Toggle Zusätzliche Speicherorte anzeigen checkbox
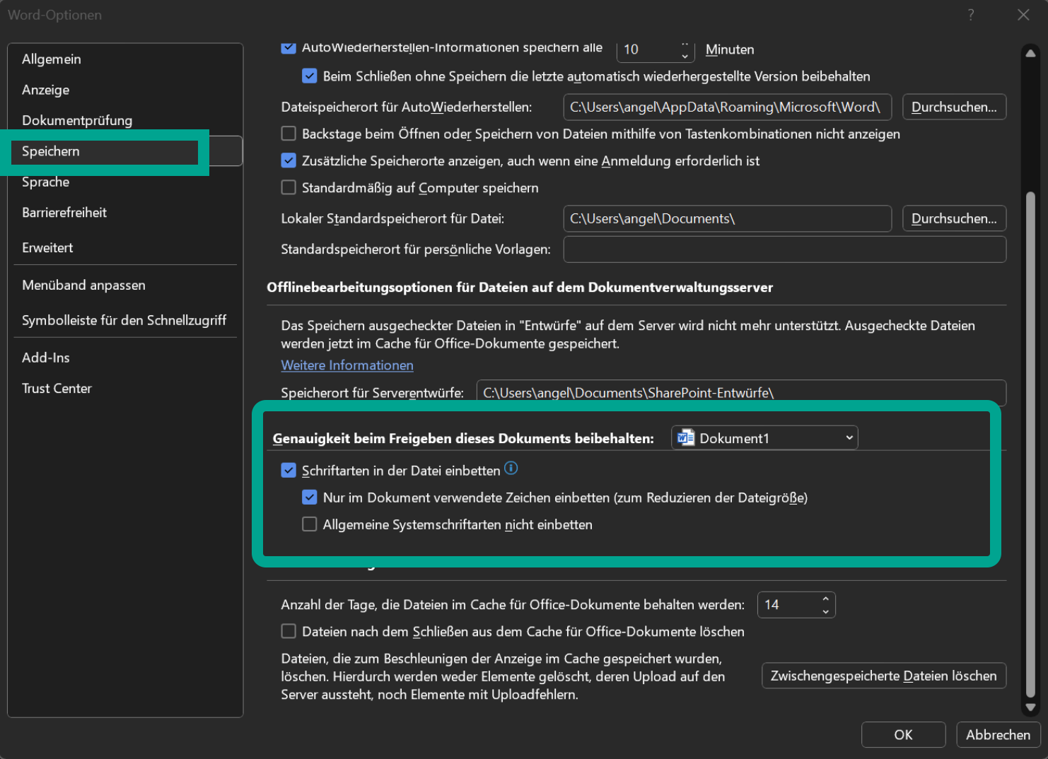This screenshot has width=1048, height=759. coord(289,160)
